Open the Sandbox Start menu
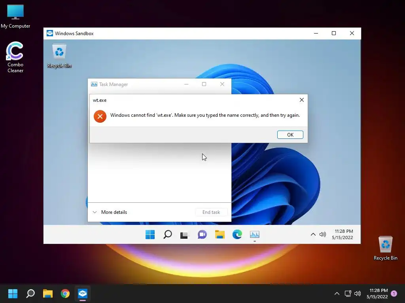405x303 pixels. (150, 234)
